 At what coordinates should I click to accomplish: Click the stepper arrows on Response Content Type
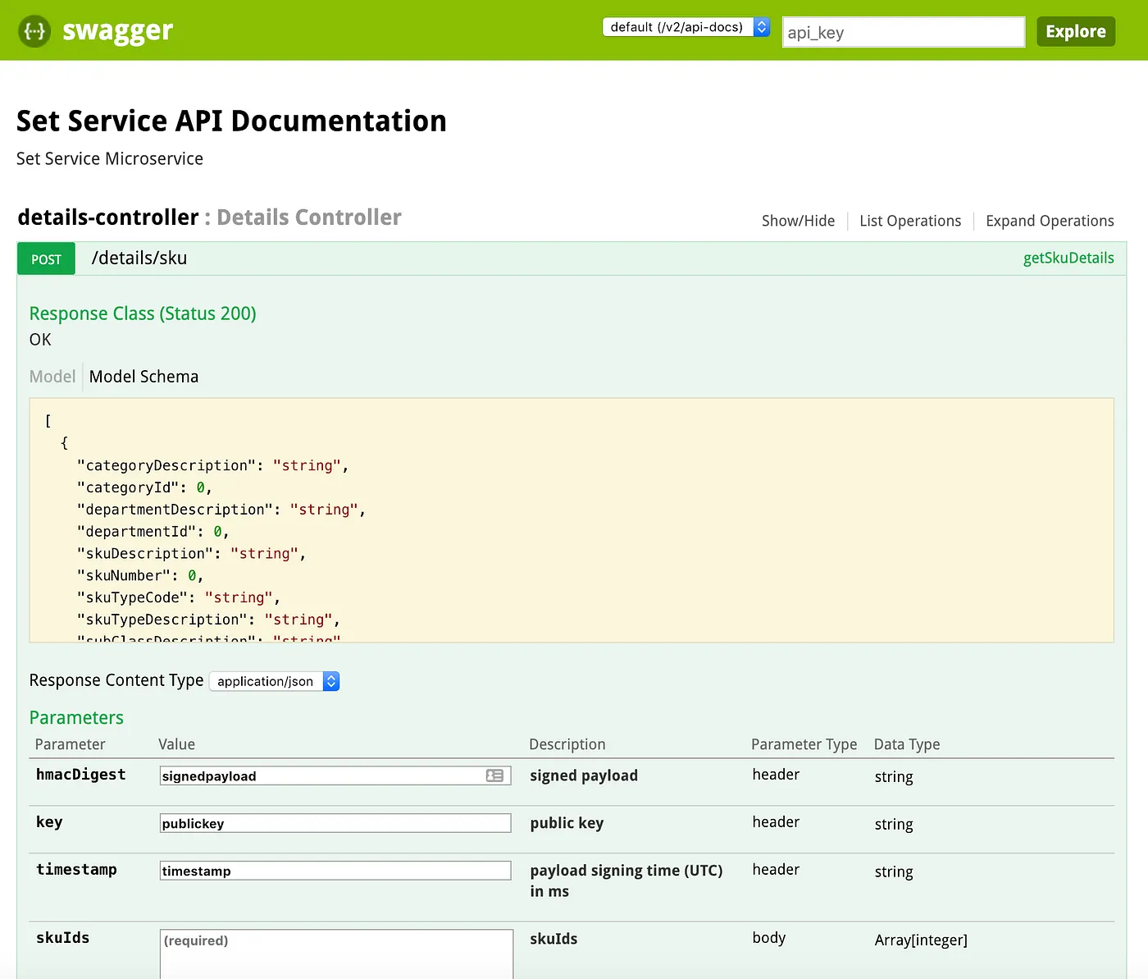click(331, 681)
